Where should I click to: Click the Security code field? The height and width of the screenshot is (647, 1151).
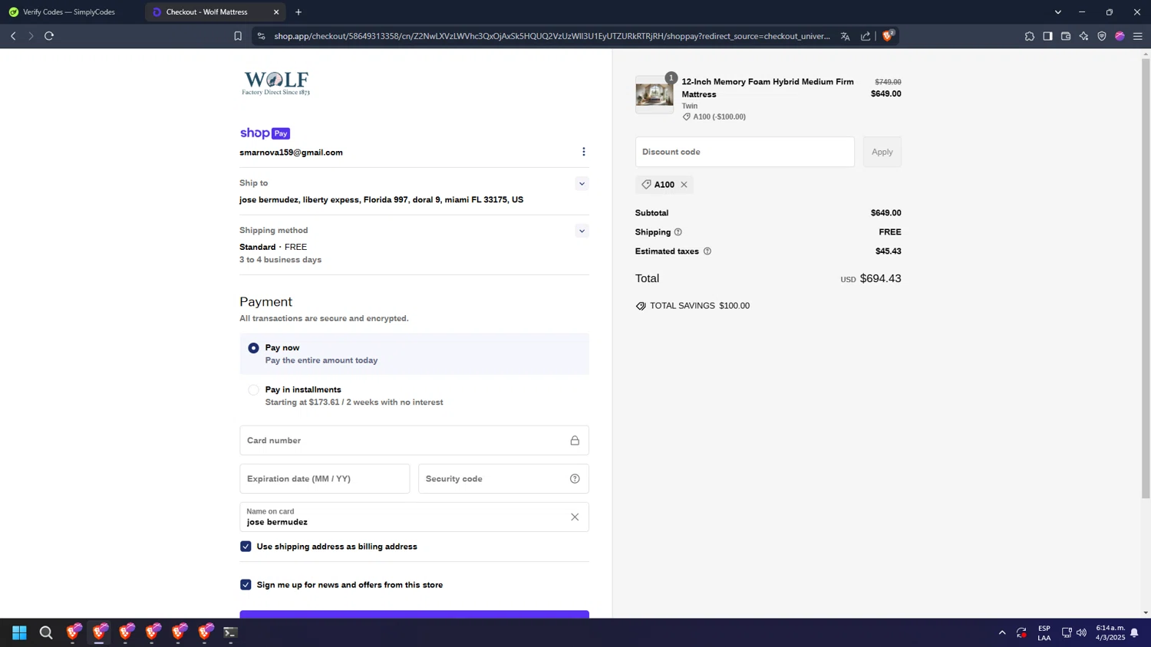(x=503, y=479)
